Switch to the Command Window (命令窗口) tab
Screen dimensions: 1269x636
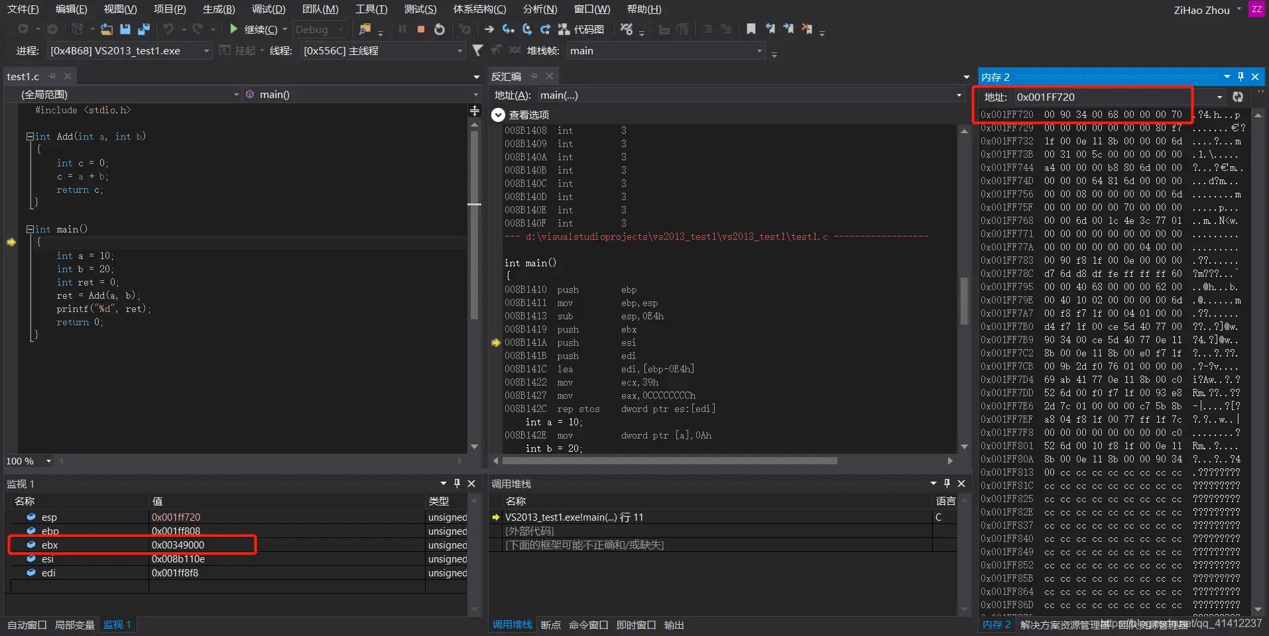588,625
